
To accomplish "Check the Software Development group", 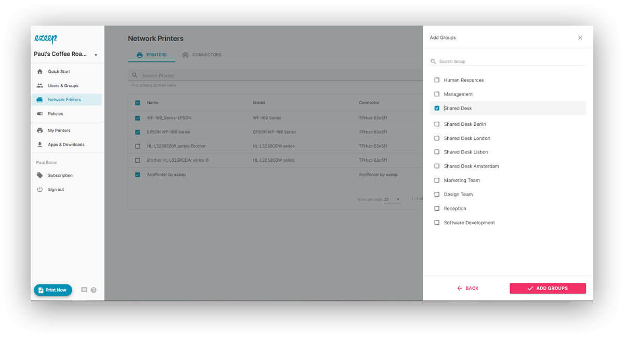I will click(x=437, y=222).
